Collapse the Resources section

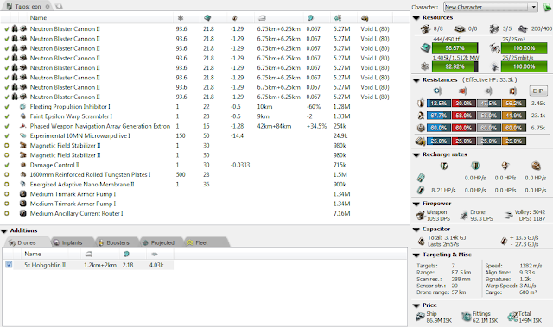(x=416, y=18)
